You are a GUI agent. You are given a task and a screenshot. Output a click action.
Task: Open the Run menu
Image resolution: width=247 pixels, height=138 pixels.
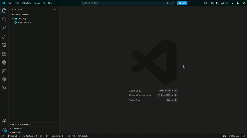pyautogui.click(x=50, y=3)
